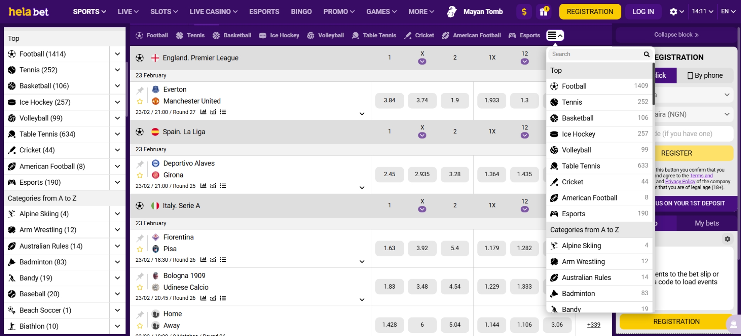
Task: Pin the Fiorentina vs Pisa match
Action: (140, 238)
